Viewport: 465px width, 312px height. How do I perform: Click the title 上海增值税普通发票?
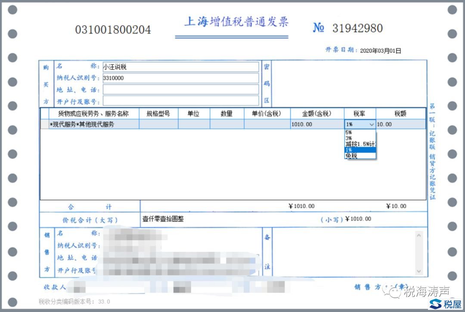click(x=236, y=22)
